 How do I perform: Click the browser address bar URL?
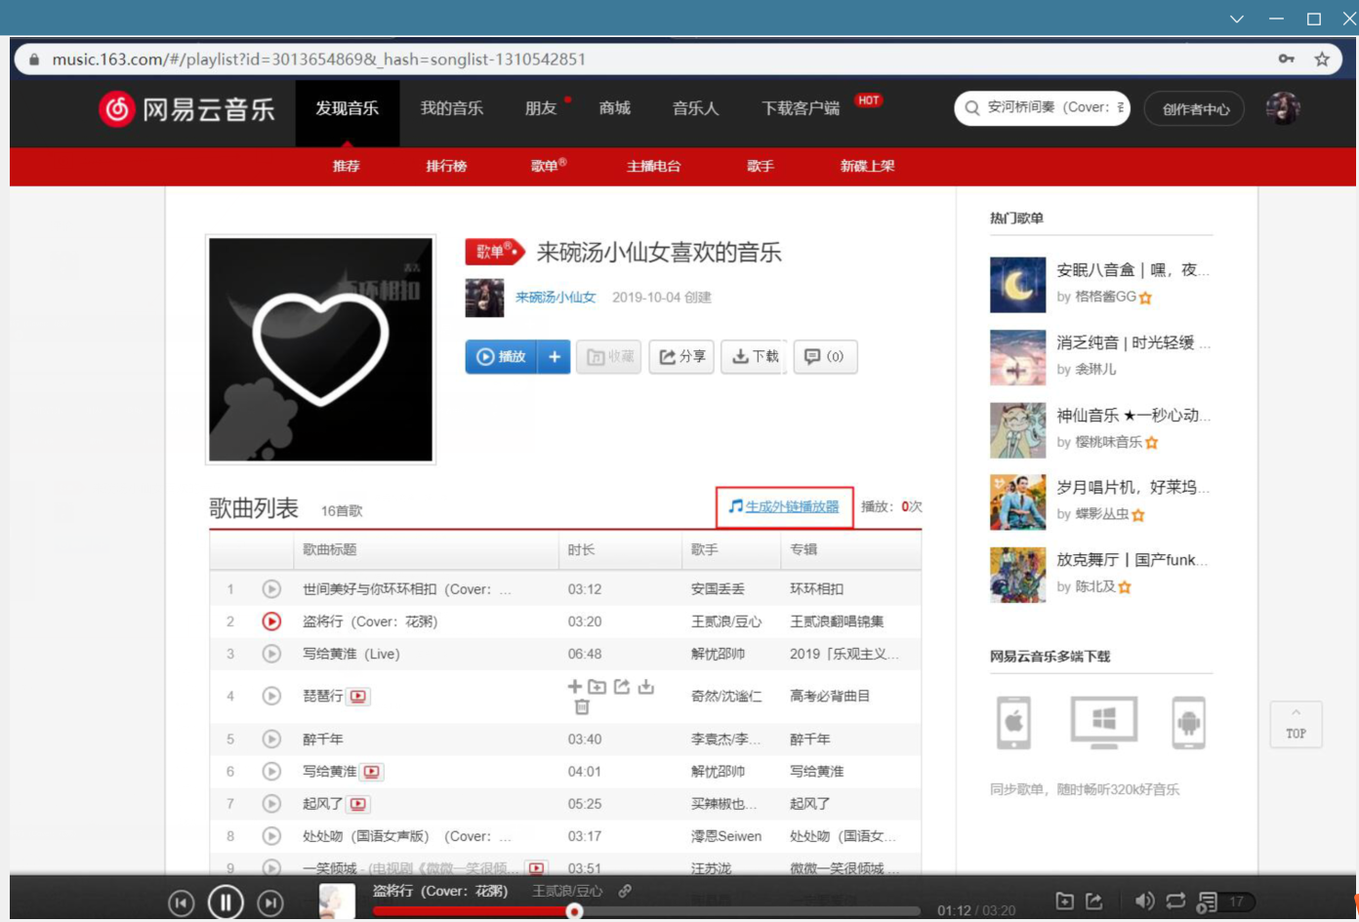319,60
